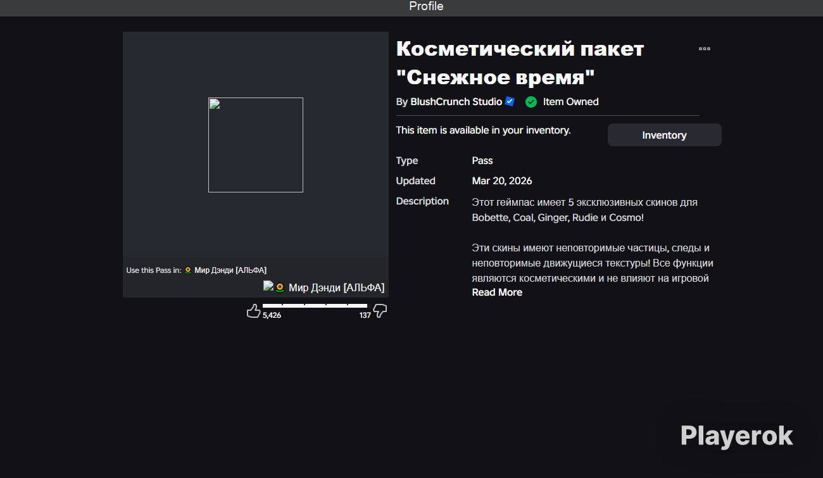823x478 pixels.
Task: Click the verified badge next to BlushCrunch Studio
Action: [x=510, y=101]
